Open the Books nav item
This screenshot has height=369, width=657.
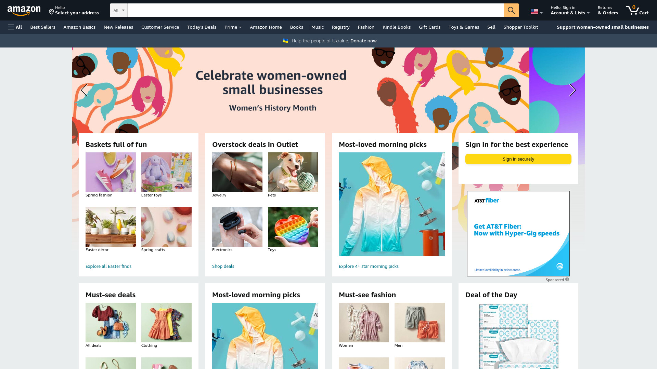click(x=297, y=27)
